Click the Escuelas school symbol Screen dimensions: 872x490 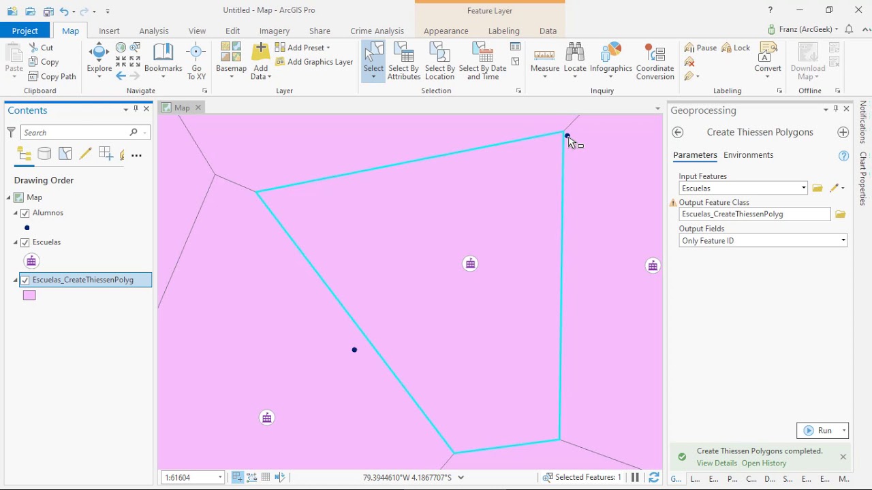(x=31, y=261)
